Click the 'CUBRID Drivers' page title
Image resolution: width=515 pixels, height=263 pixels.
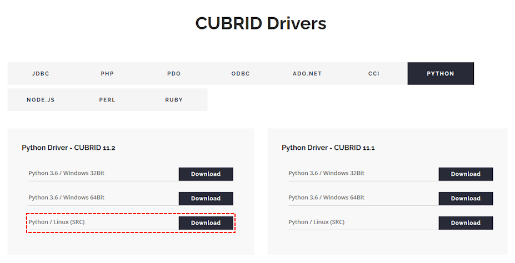(x=261, y=23)
